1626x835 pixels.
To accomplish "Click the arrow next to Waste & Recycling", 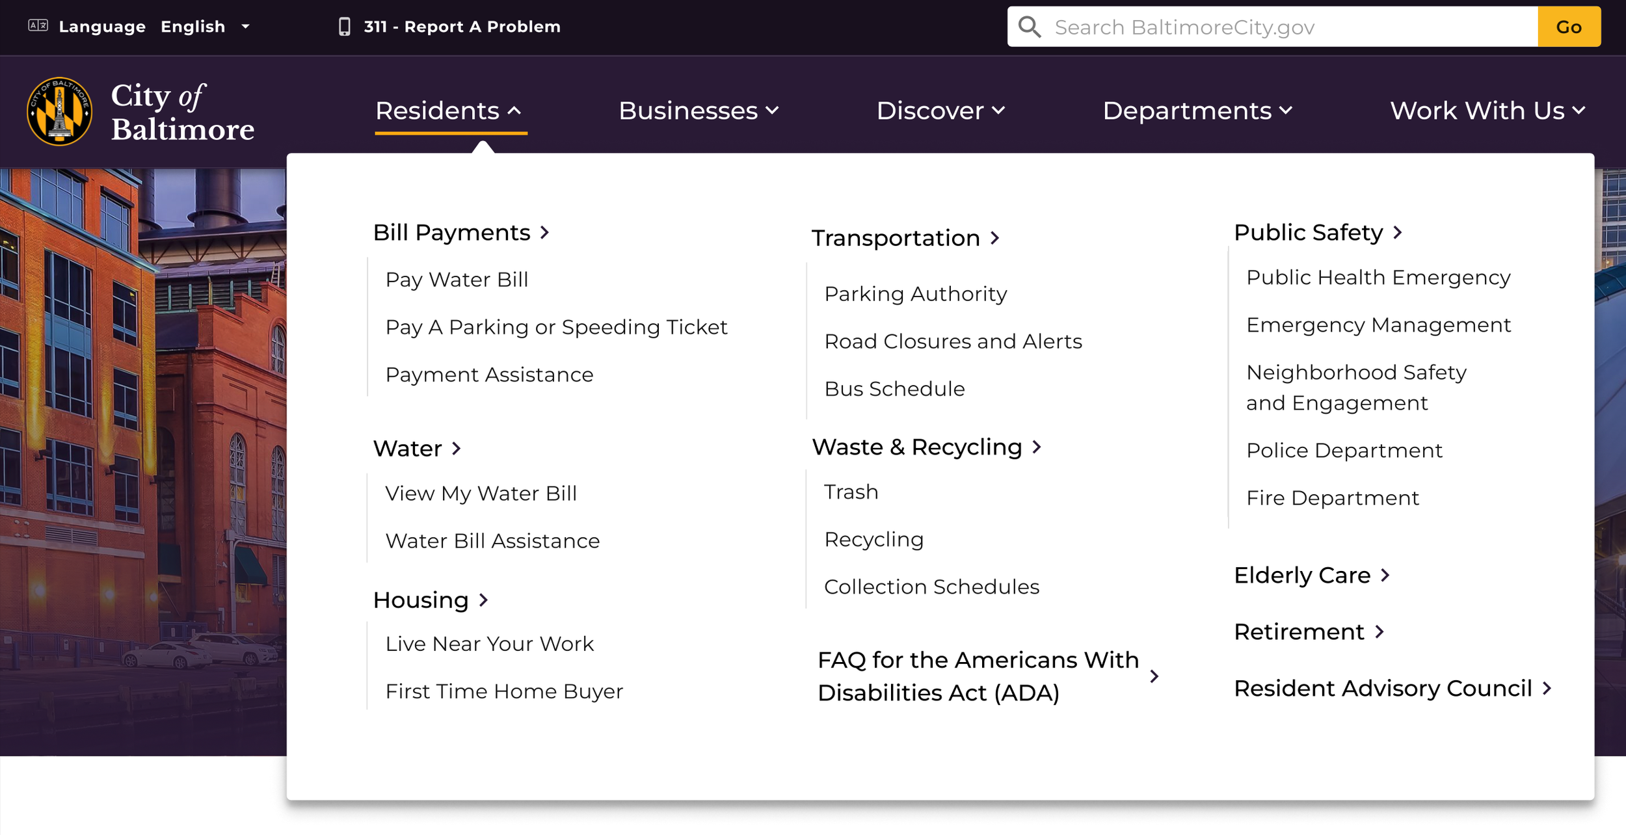I will pos(1037,447).
